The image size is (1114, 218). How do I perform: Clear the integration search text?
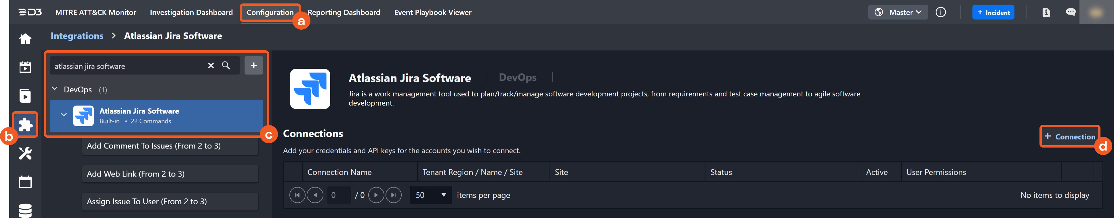(211, 65)
